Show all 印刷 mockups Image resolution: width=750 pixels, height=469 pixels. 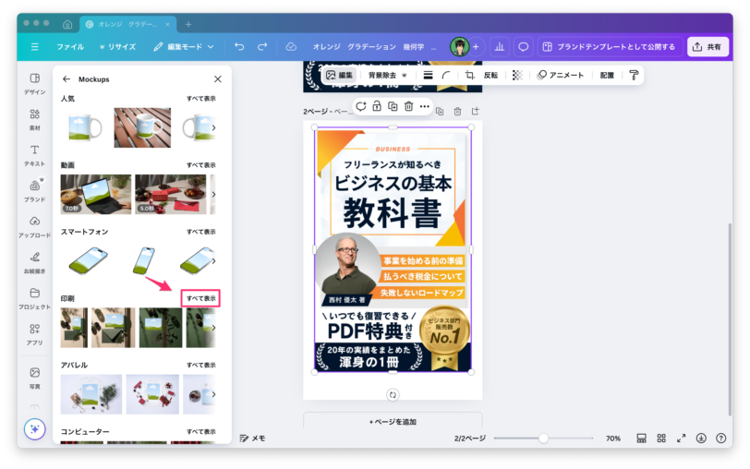(x=201, y=298)
